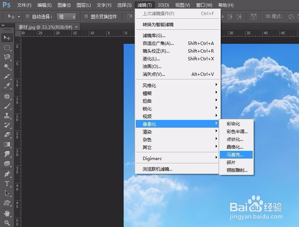Select the Brush tool
The image size is (299, 227).
click(7, 106)
